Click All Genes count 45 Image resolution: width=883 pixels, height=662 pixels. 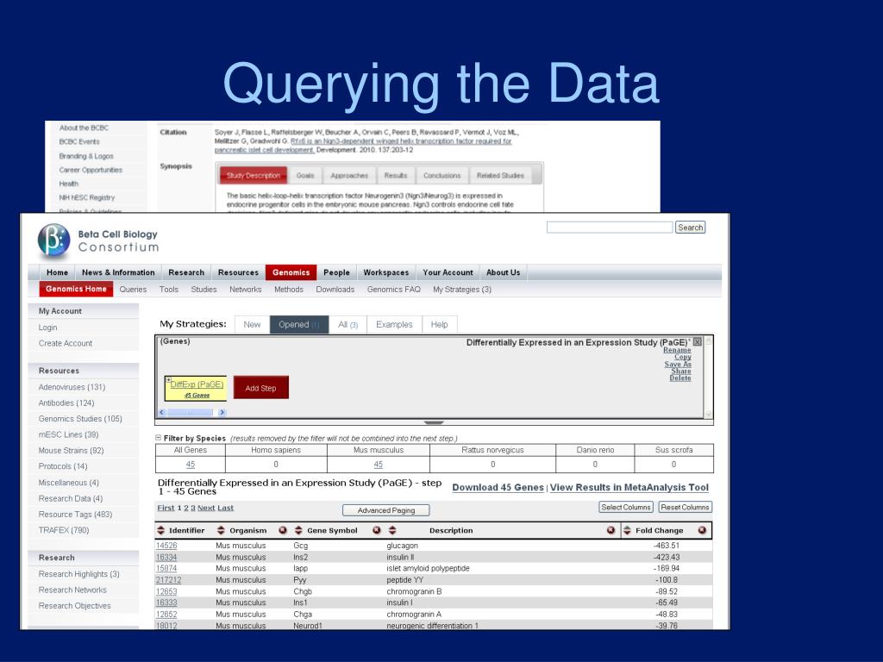pyautogui.click(x=191, y=465)
